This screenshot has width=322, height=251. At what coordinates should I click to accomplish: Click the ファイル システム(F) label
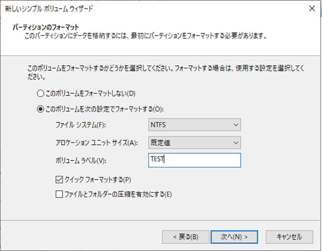pyautogui.click(x=81, y=125)
